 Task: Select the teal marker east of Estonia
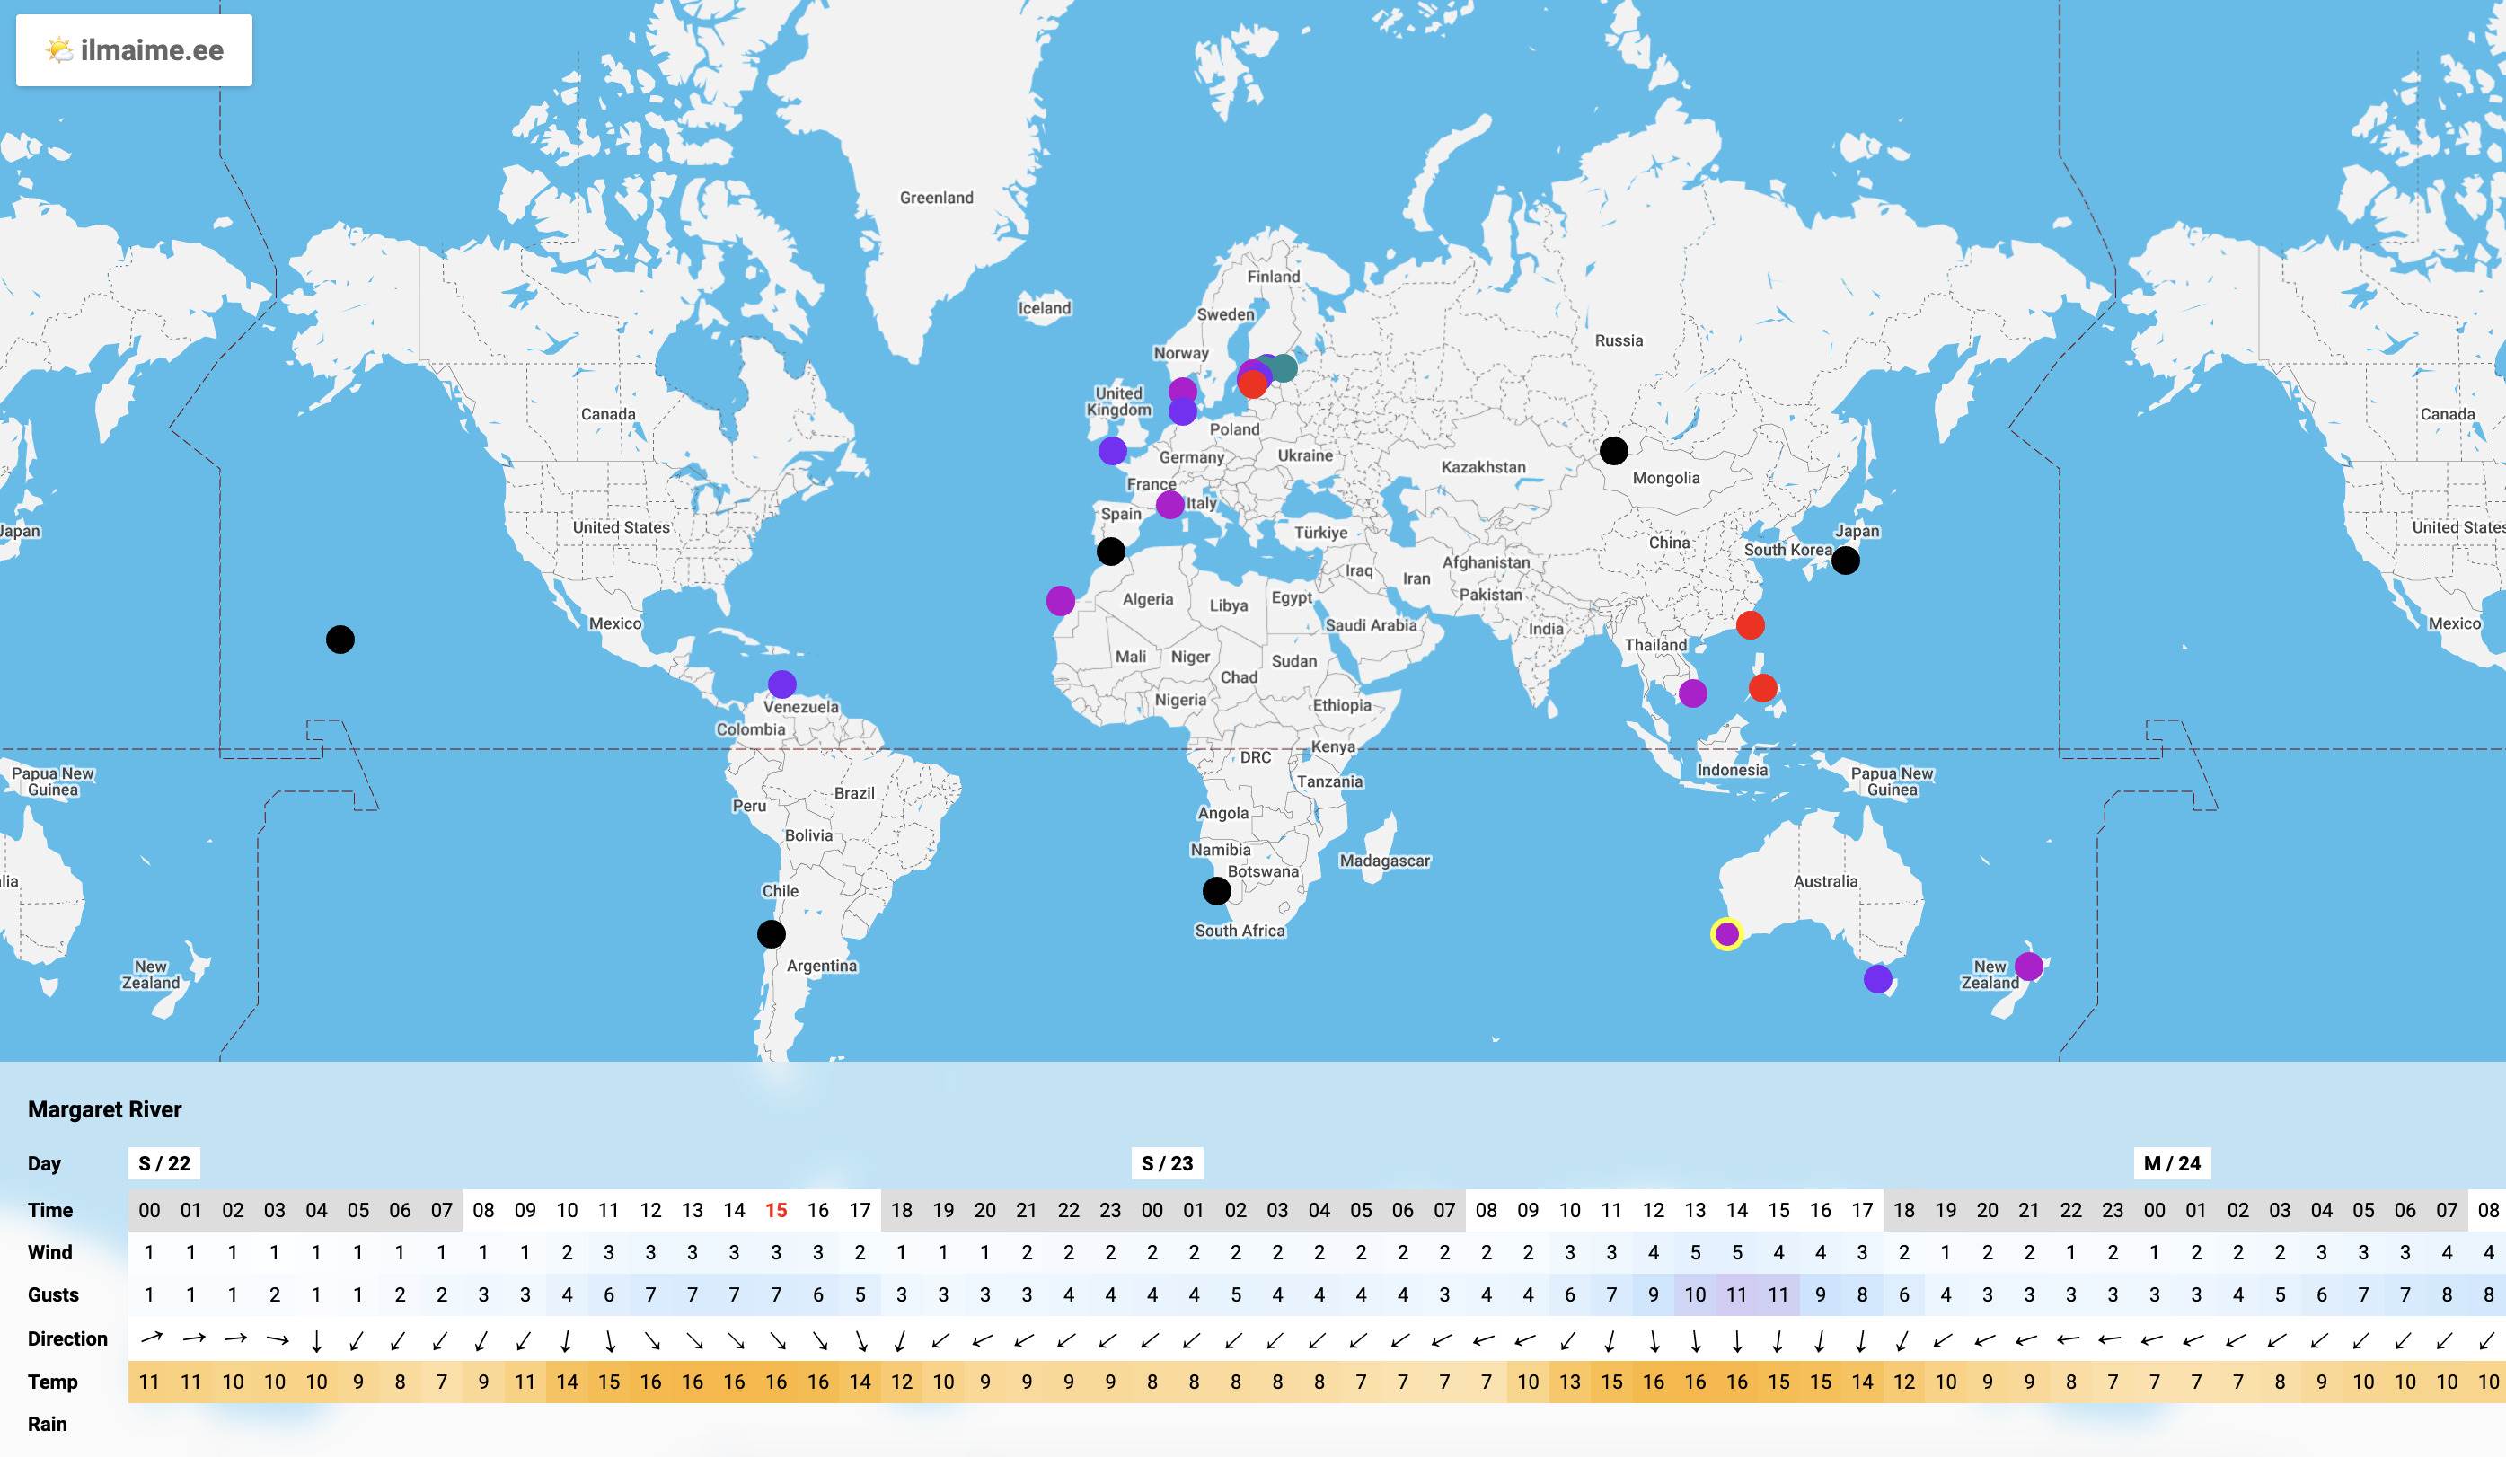(x=1284, y=368)
